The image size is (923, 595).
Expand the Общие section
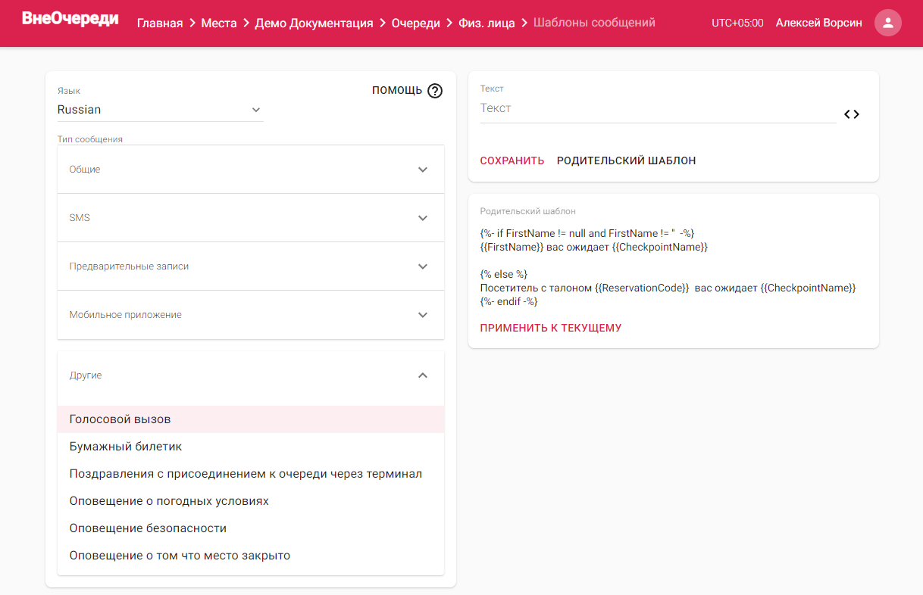point(251,170)
